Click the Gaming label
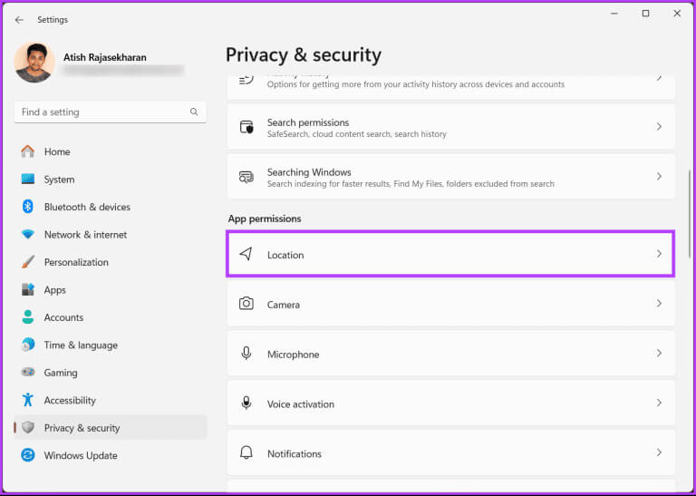Screen dimensions: 696x496 (x=61, y=373)
